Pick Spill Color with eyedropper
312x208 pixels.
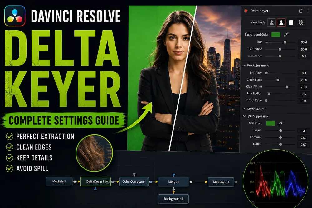[x=280, y=123]
